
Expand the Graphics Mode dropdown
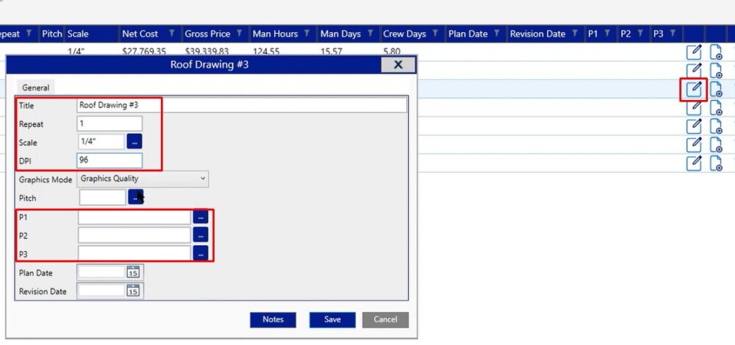click(x=203, y=178)
